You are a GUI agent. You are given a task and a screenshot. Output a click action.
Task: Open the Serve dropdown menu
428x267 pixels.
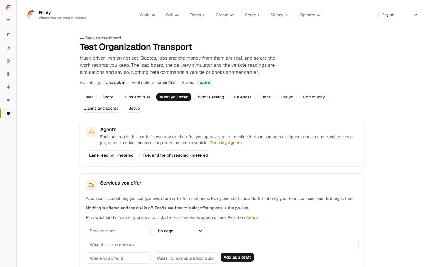coord(254,15)
